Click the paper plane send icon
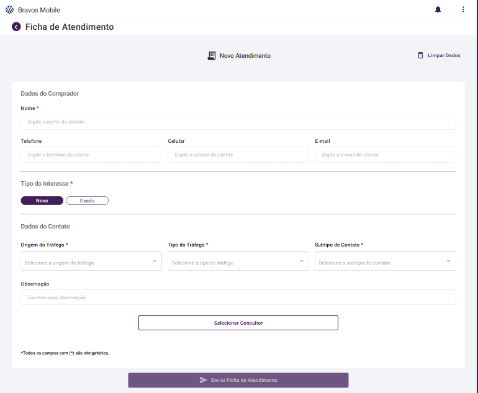Viewport: 478px width, 393px height. pos(203,380)
